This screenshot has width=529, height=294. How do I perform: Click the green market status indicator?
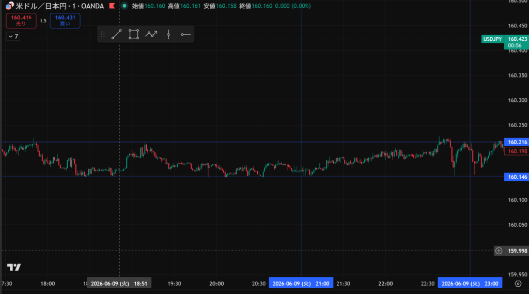(x=124, y=6)
